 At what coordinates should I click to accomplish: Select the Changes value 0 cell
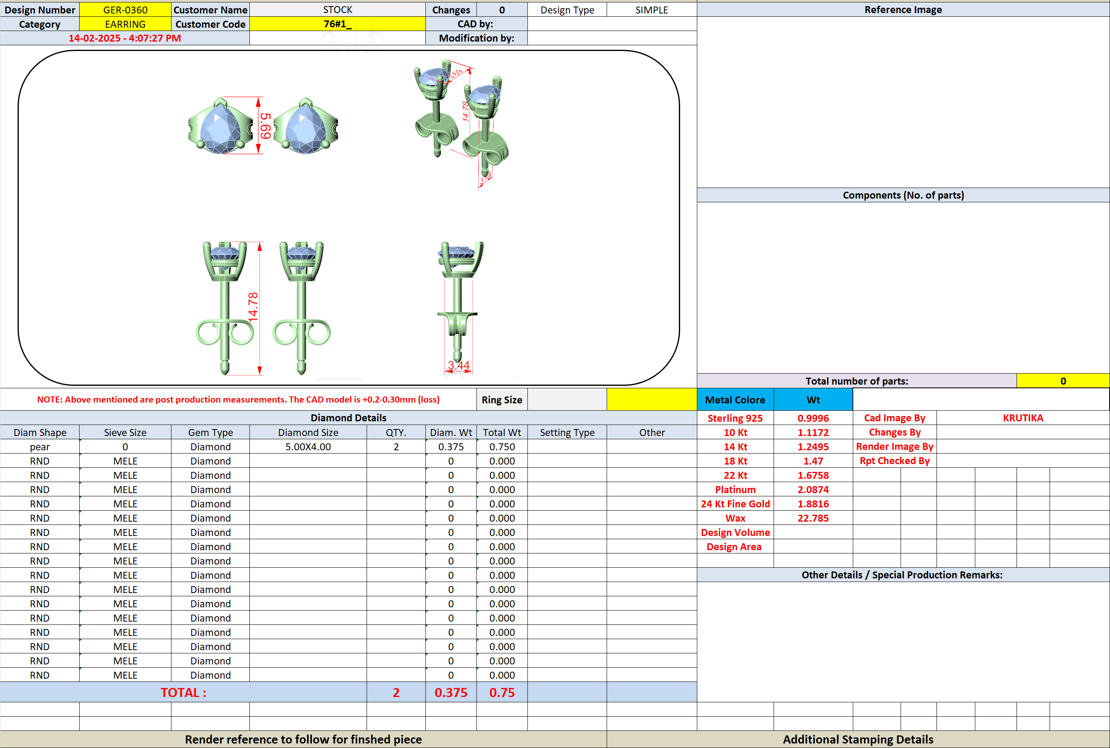(x=502, y=9)
